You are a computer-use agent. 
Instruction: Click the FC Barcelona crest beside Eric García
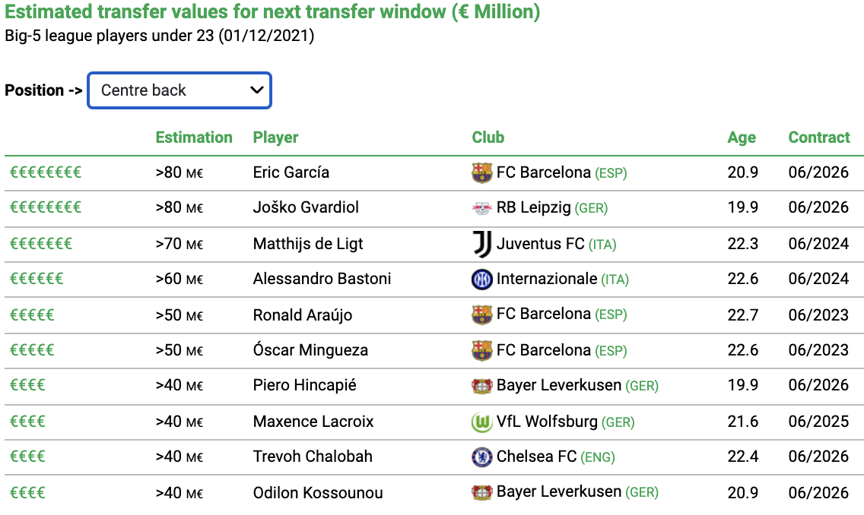click(482, 172)
